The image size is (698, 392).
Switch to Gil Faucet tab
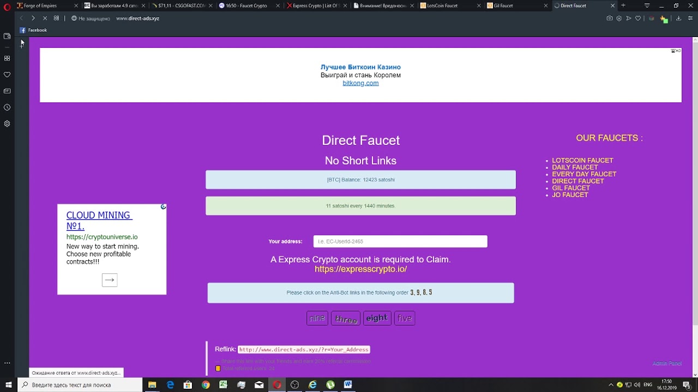pyautogui.click(x=518, y=5)
